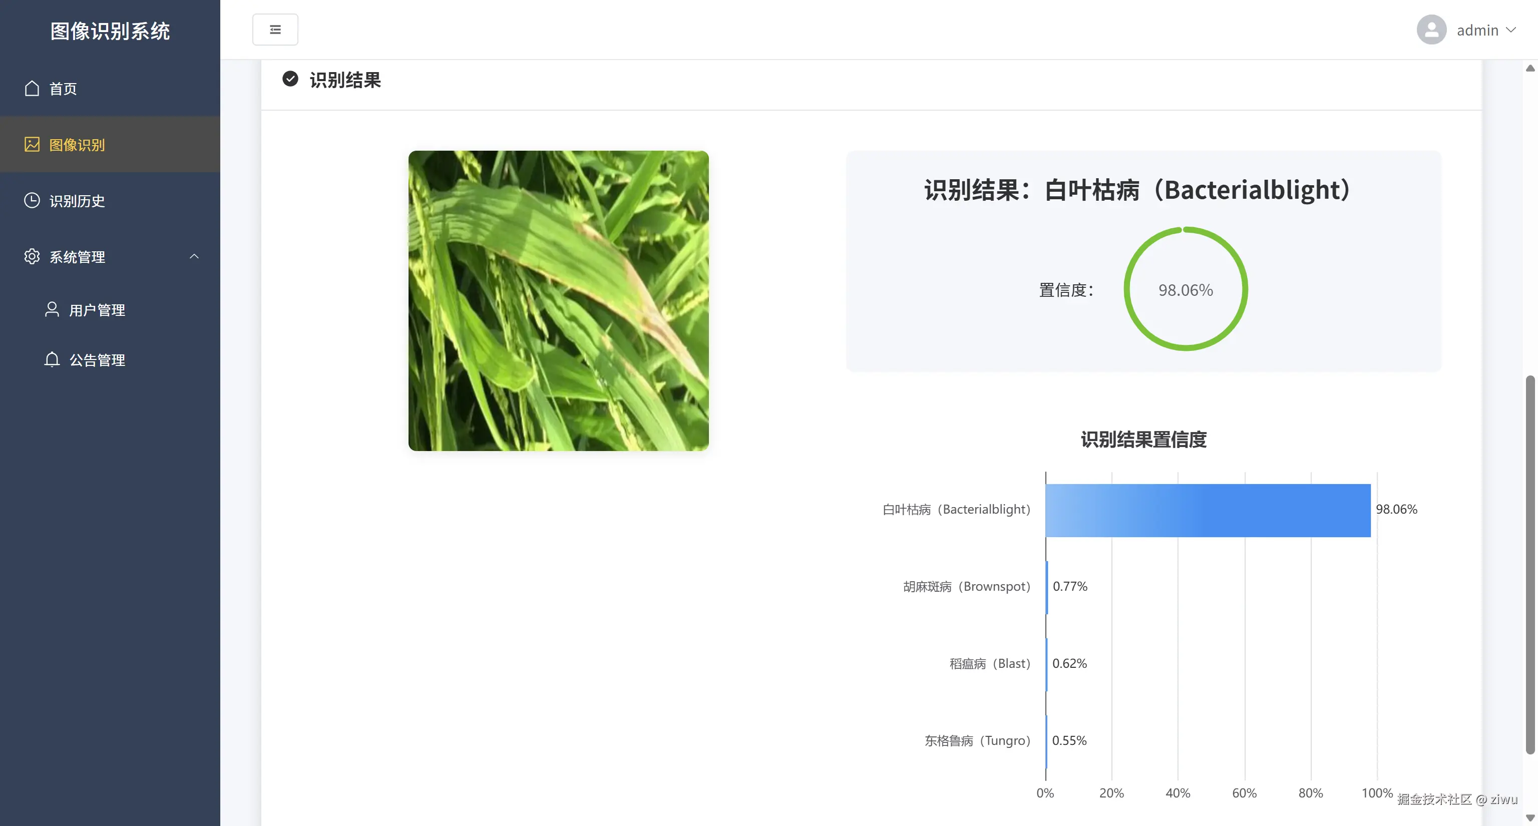Open 用户管理 page link
The height and width of the screenshot is (826, 1538).
click(97, 310)
